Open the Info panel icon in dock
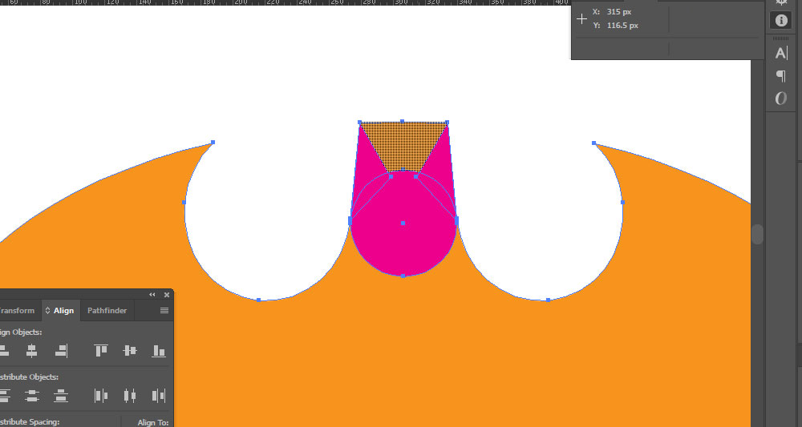 (781, 21)
